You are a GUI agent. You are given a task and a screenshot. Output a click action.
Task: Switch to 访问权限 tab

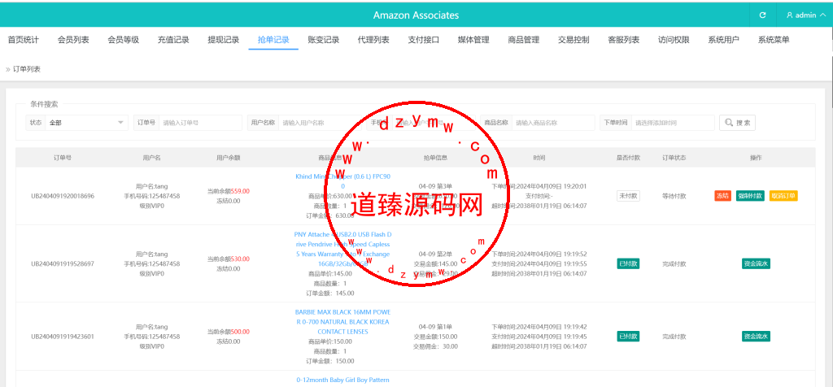click(x=674, y=40)
